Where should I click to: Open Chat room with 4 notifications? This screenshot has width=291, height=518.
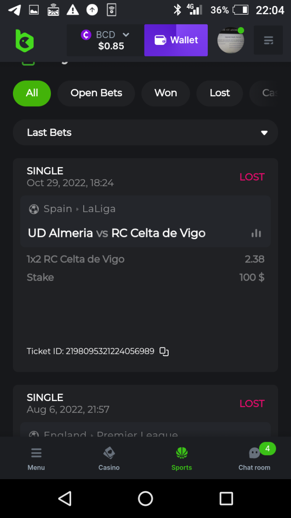coord(254,458)
